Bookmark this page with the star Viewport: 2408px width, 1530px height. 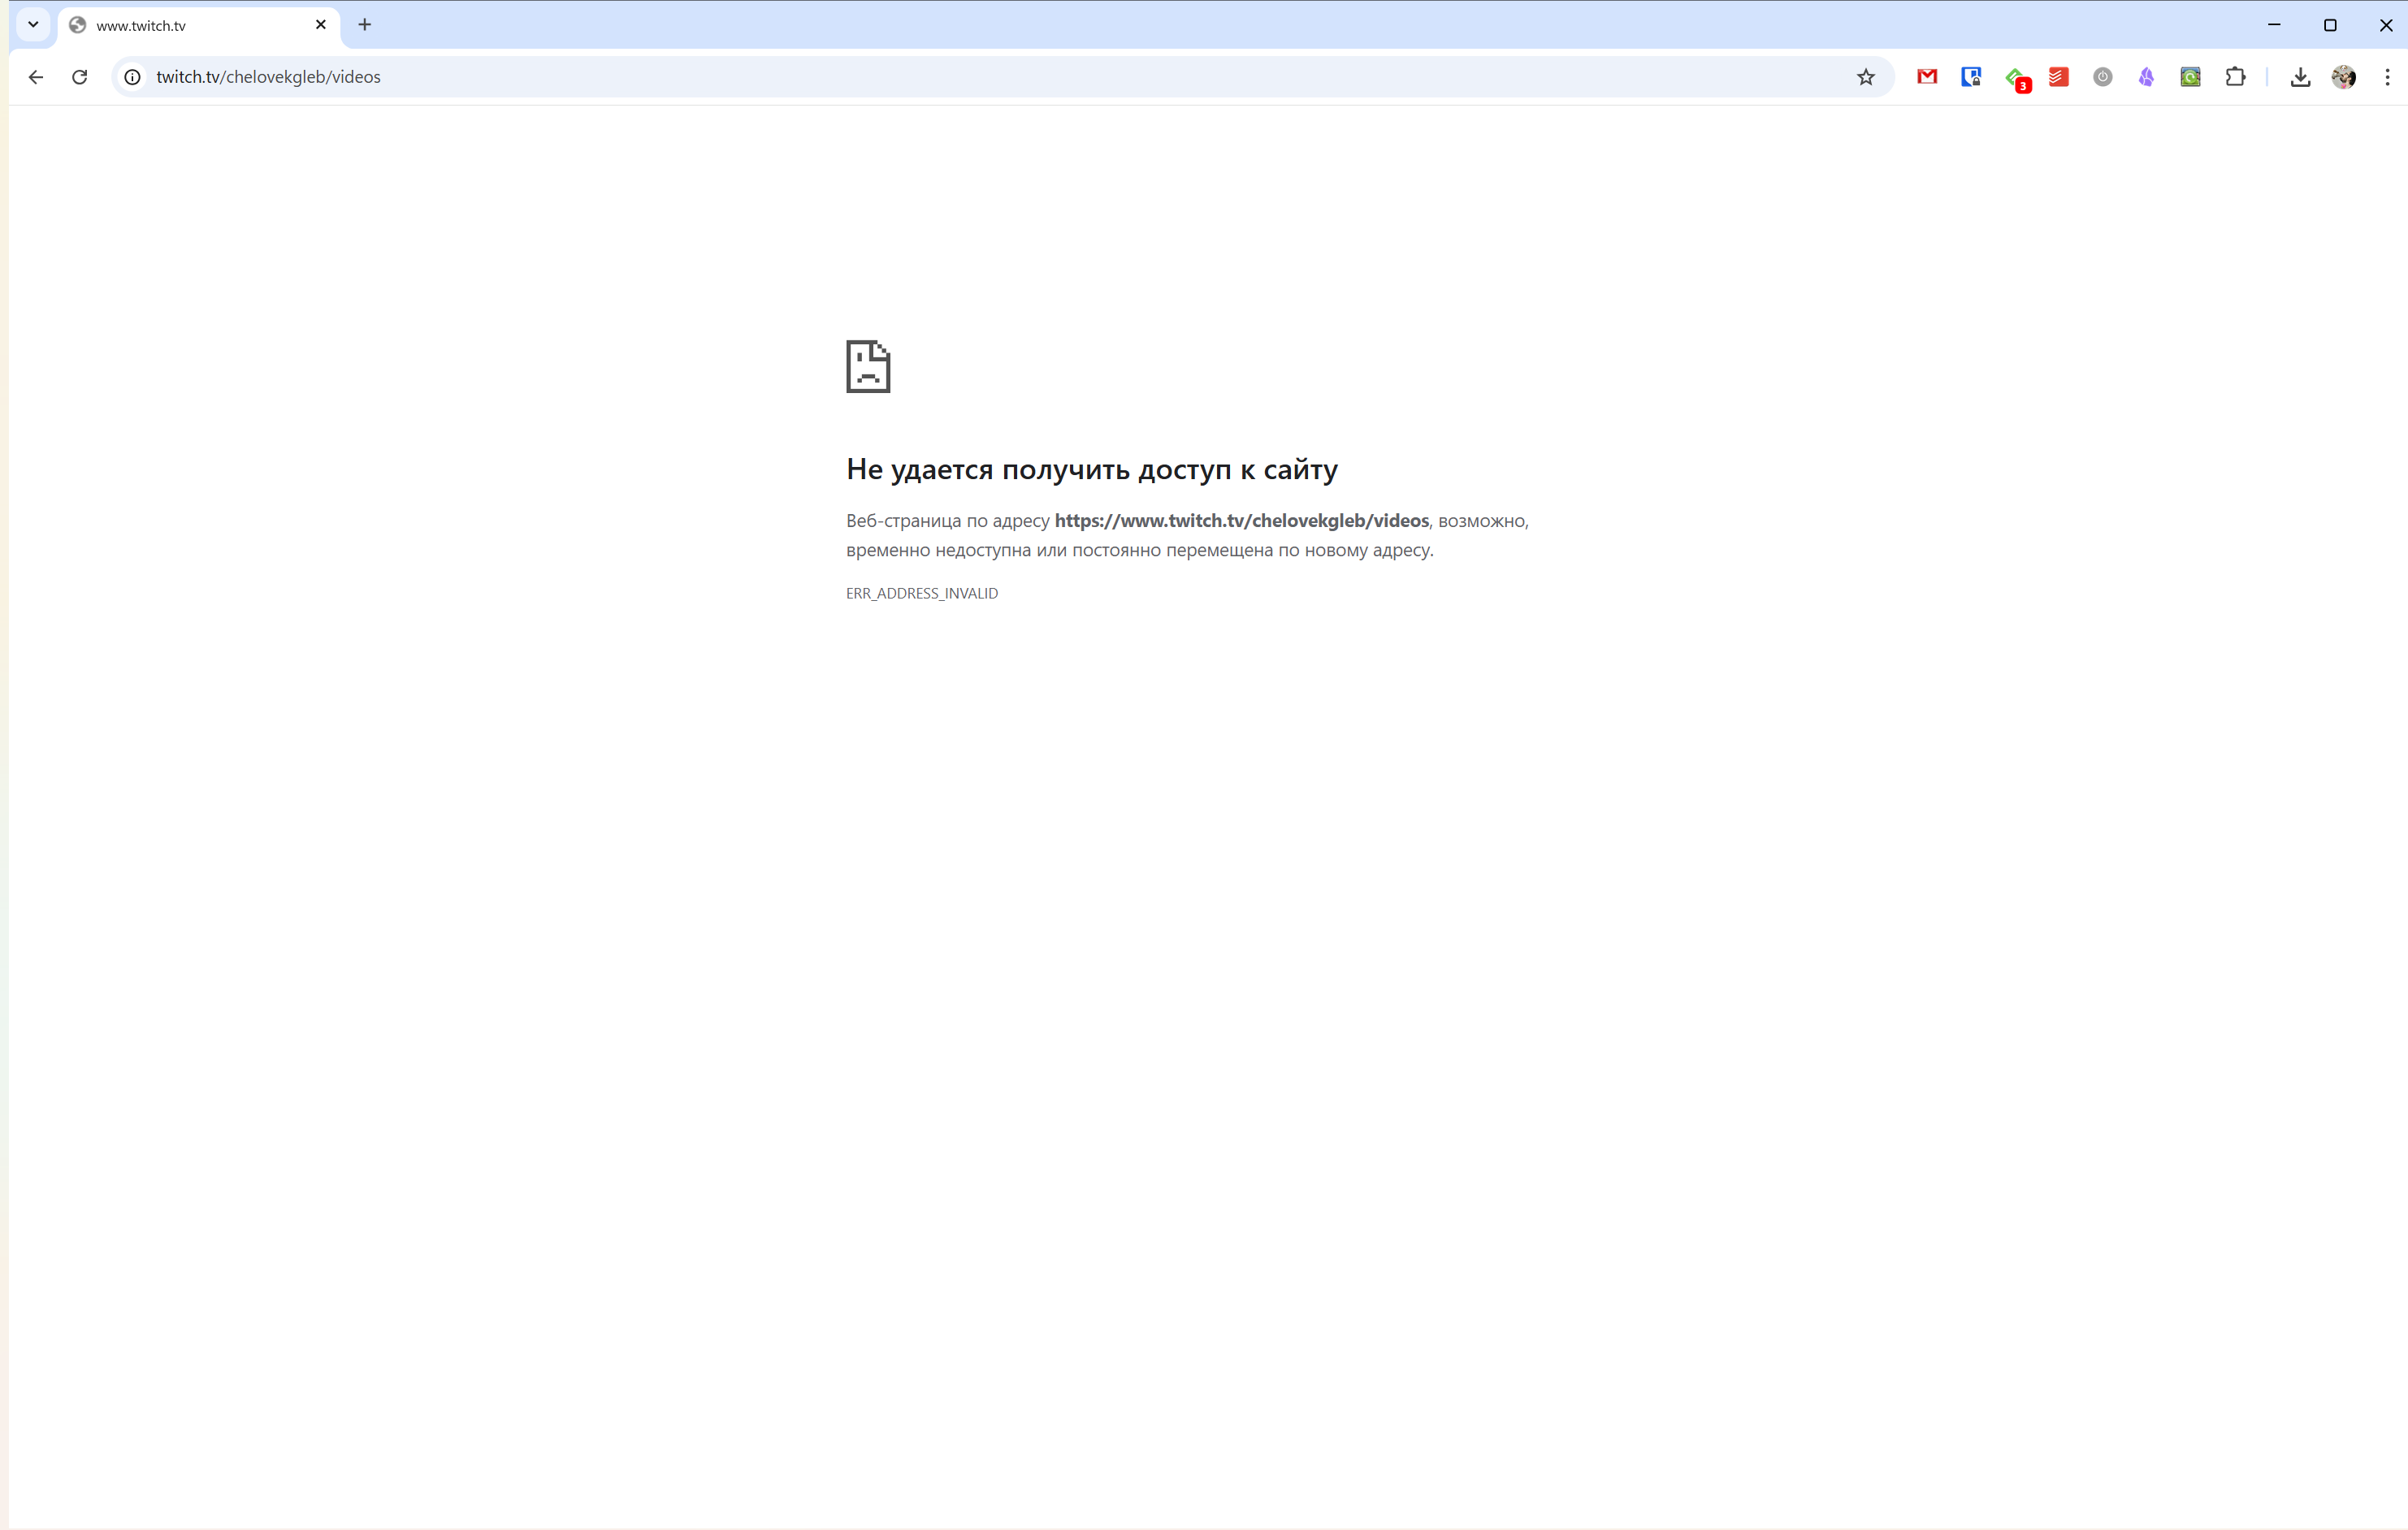coord(1865,77)
